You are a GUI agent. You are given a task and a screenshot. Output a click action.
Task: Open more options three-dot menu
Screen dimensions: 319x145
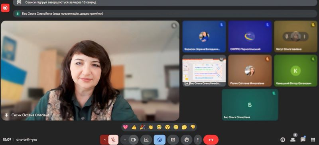point(198,140)
